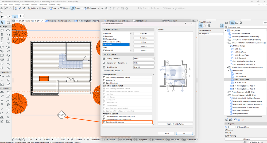
Task: Open the Existing Elements dropdown
Action: pyautogui.click(x=144, y=59)
